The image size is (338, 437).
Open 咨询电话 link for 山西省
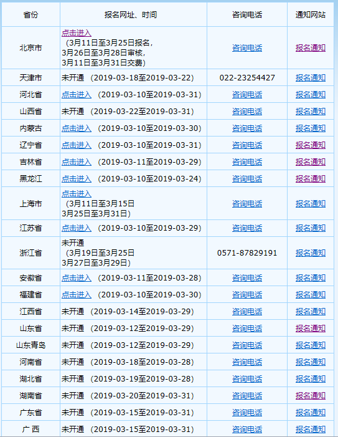247,111
